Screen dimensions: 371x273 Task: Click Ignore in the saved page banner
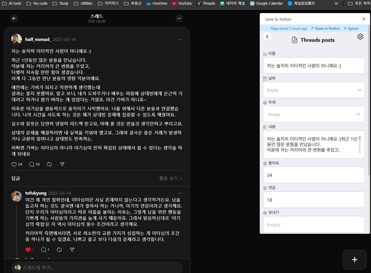click(351, 28)
